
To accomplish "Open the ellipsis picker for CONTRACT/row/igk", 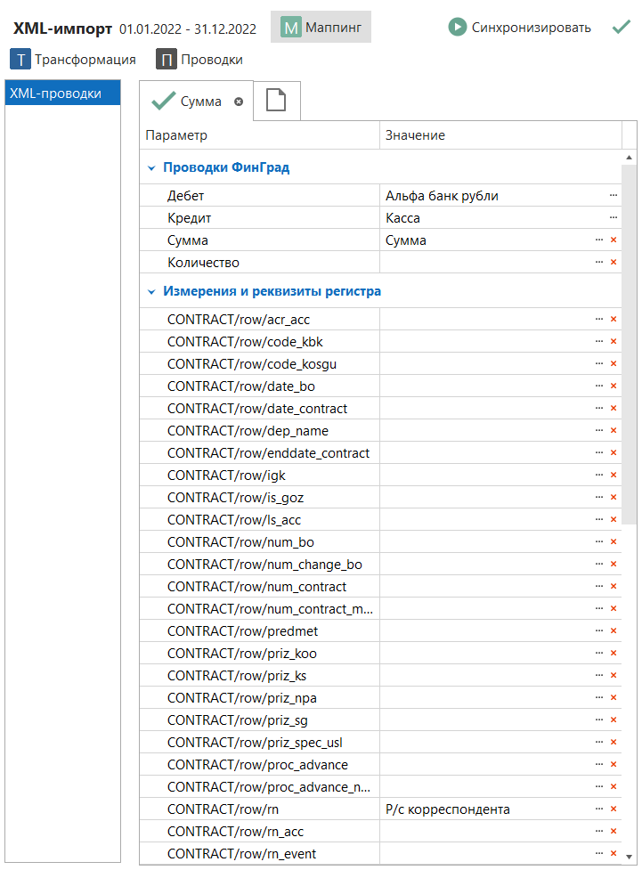I will click(x=599, y=476).
